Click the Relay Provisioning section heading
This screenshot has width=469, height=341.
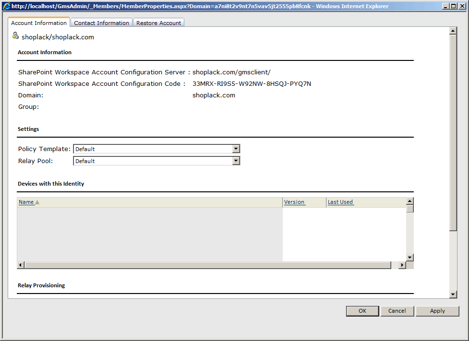point(41,285)
